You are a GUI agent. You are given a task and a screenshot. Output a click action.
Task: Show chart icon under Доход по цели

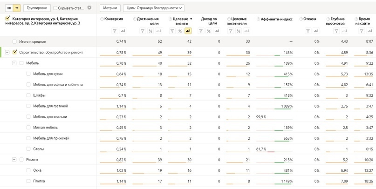[217, 31]
